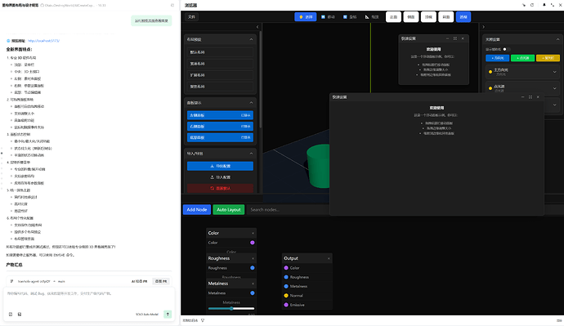Activate the 缩放 scale tool
This screenshot has height=326, width=564.
tap(372, 17)
